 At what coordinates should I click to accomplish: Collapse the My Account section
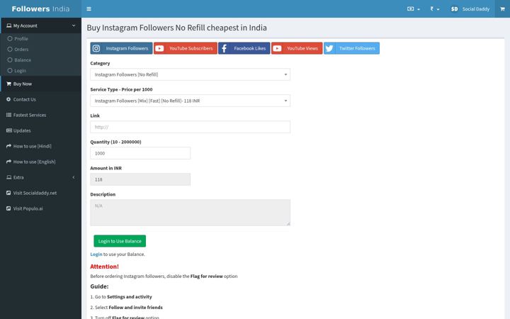tap(40, 26)
